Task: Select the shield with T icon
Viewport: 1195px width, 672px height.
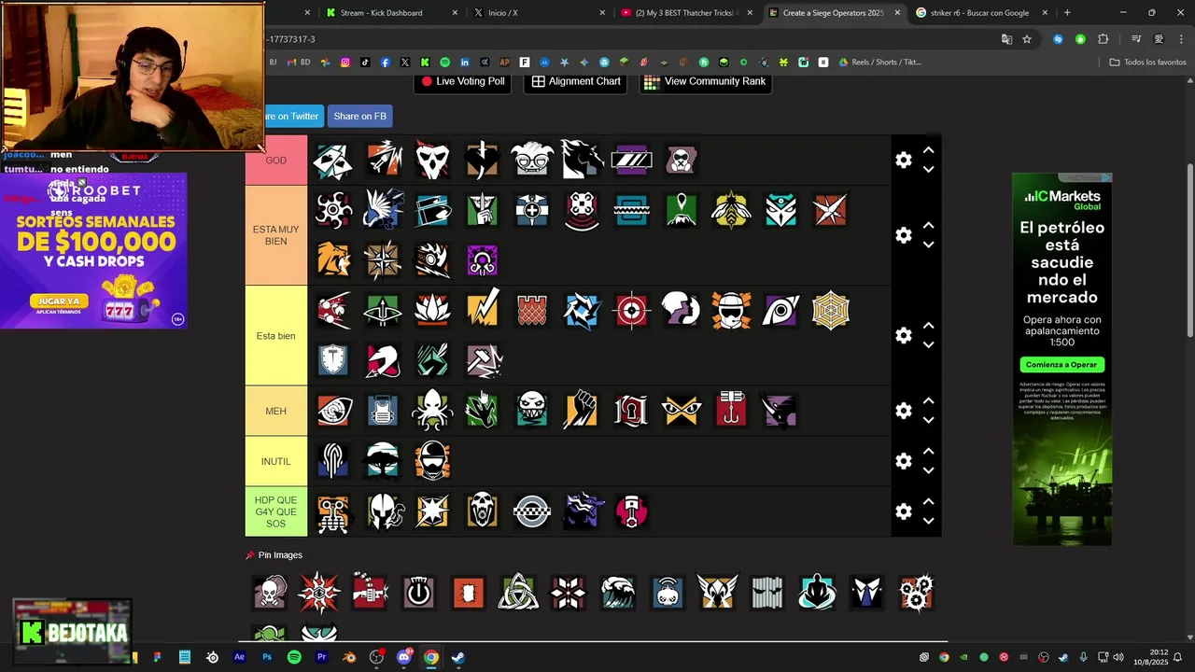Action: (333, 360)
